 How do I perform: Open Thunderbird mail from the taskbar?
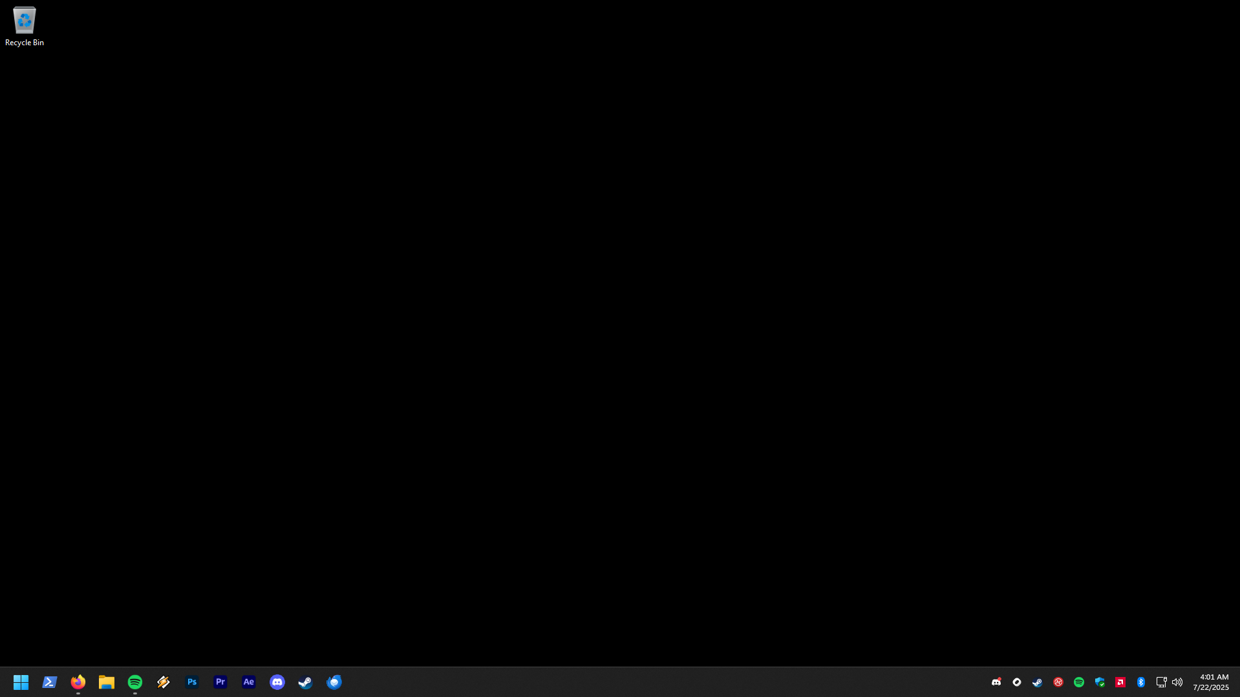(334, 682)
